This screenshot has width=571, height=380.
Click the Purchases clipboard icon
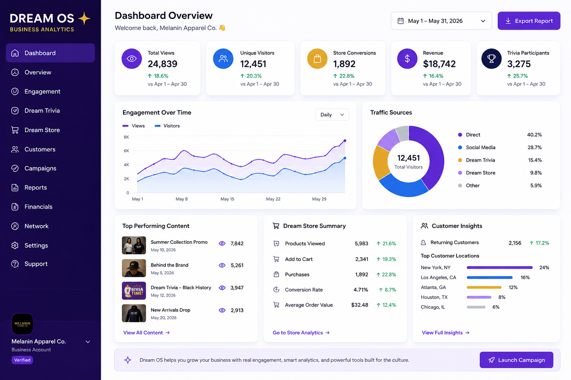(276, 274)
